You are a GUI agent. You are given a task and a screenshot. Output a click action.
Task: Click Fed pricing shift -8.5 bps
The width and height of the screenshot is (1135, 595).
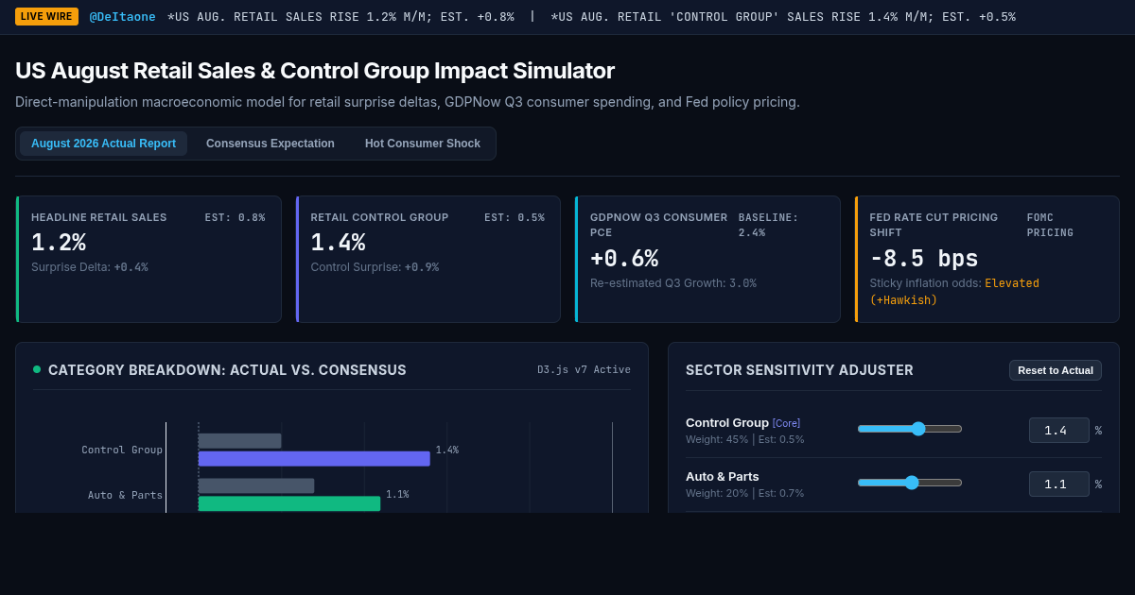(x=924, y=259)
